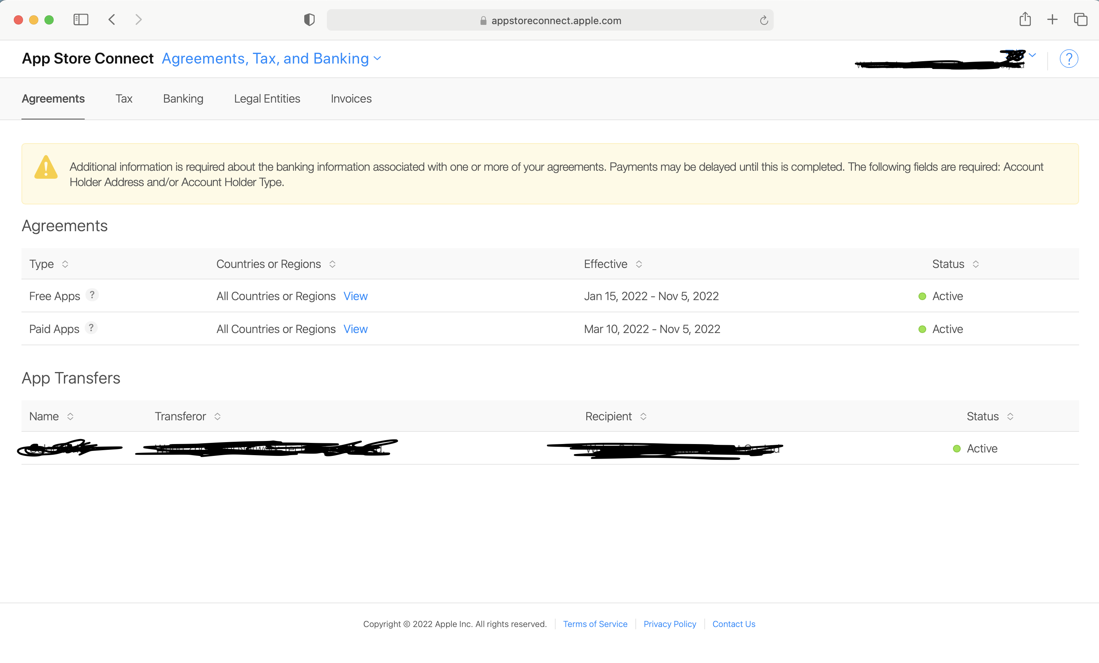
Task: Click the yellow warning triangle icon
Action: (x=46, y=167)
